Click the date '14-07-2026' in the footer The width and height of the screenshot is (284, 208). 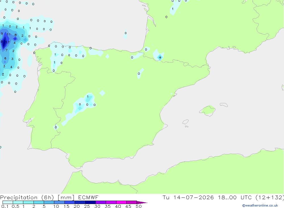pyautogui.click(x=193, y=198)
